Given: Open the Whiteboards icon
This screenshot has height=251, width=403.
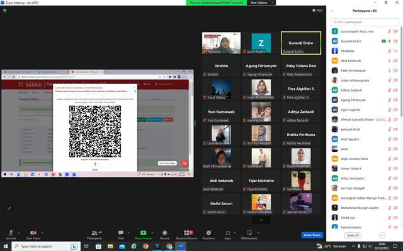Looking at the screenshot, I should [249, 233].
